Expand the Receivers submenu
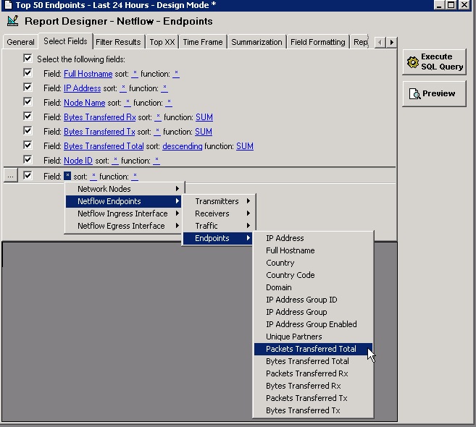Screen dimensions: 476x427 tap(219, 213)
